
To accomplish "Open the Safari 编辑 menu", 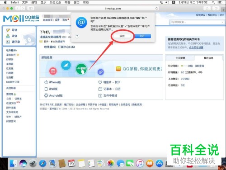I will pyautogui.click(x=34, y=2).
